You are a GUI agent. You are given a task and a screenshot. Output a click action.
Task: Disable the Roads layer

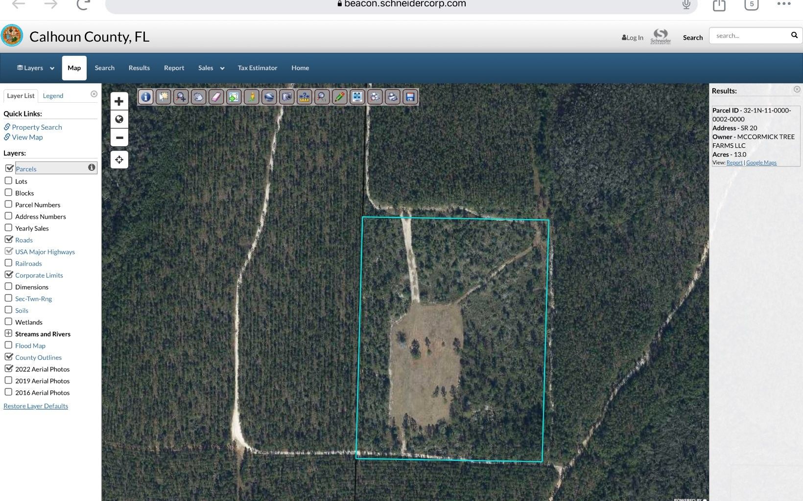tap(8, 239)
